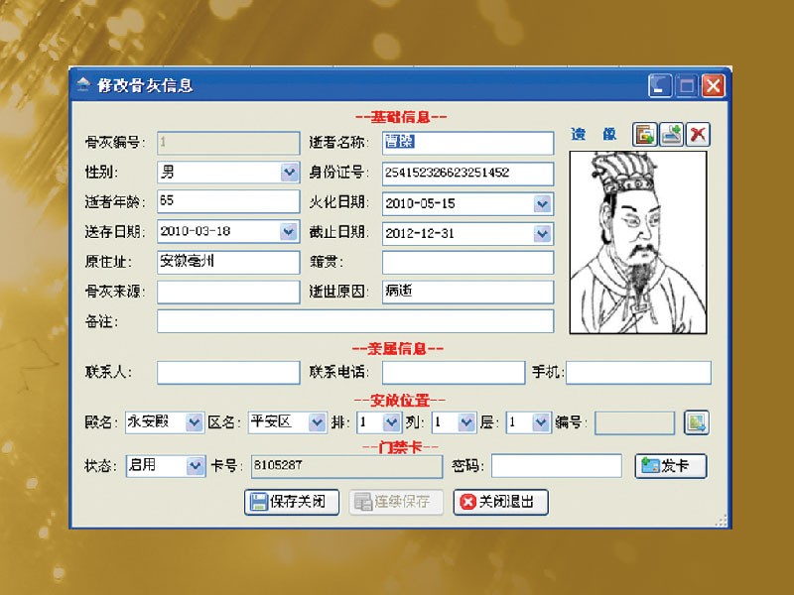
Task: Delete the portrait with the red X icon
Action: tap(698, 135)
